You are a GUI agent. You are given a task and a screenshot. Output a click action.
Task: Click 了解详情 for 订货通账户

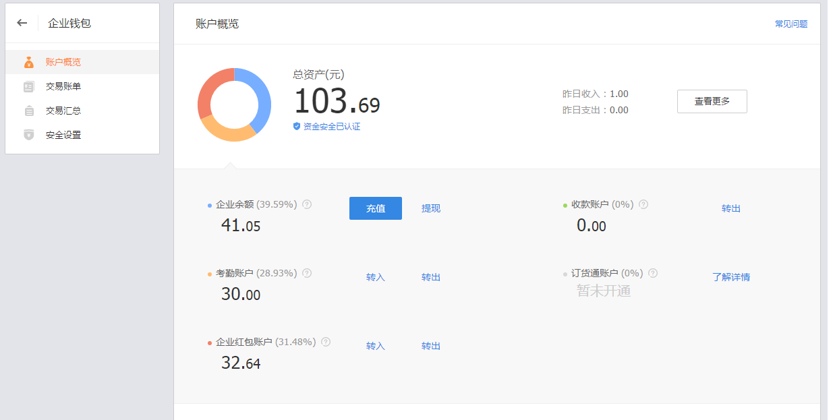coord(731,277)
